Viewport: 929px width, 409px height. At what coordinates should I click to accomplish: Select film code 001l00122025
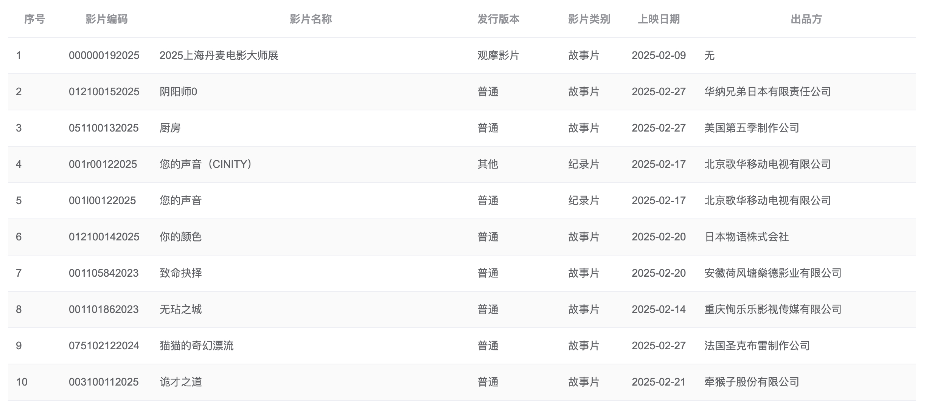click(x=102, y=201)
